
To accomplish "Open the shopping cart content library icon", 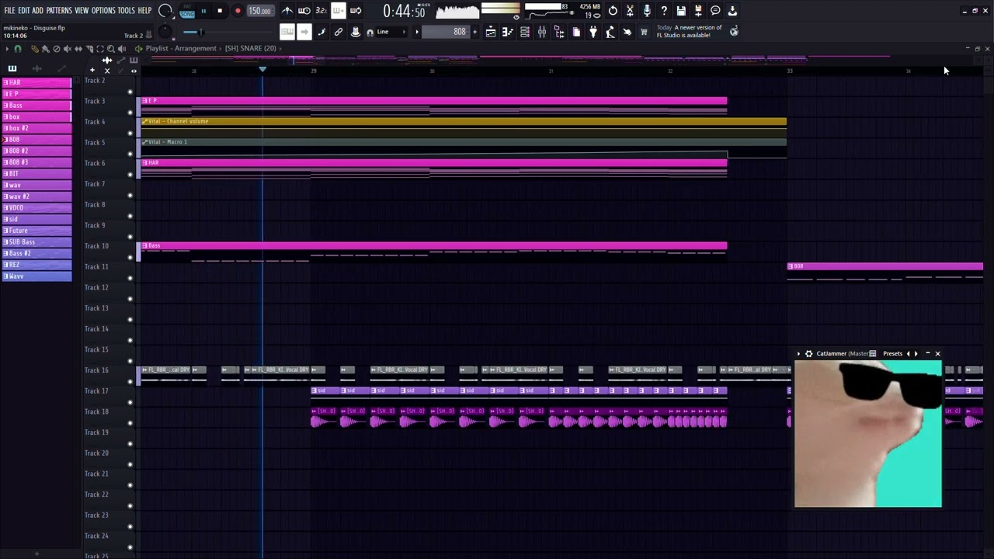I will coord(644,32).
